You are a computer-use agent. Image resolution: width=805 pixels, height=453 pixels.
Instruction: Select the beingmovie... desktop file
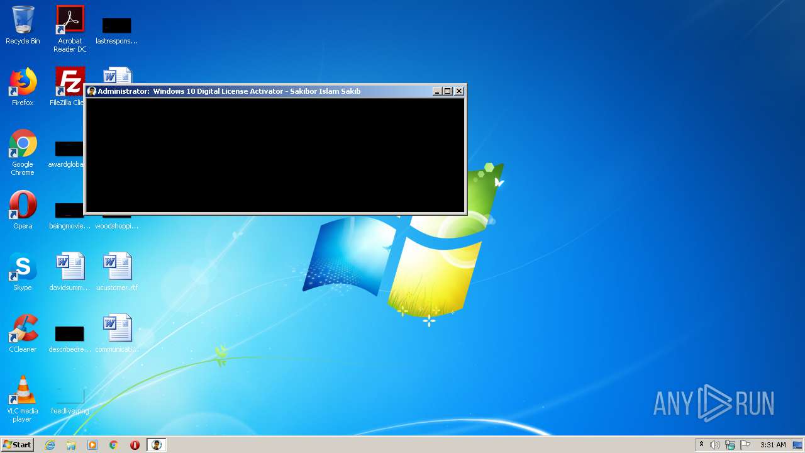coord(69,216)
